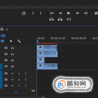Click the 00:00:30:00 mark on the time ruler
The height and width of the screenshot is (98, 98).
tap(79, 38)
